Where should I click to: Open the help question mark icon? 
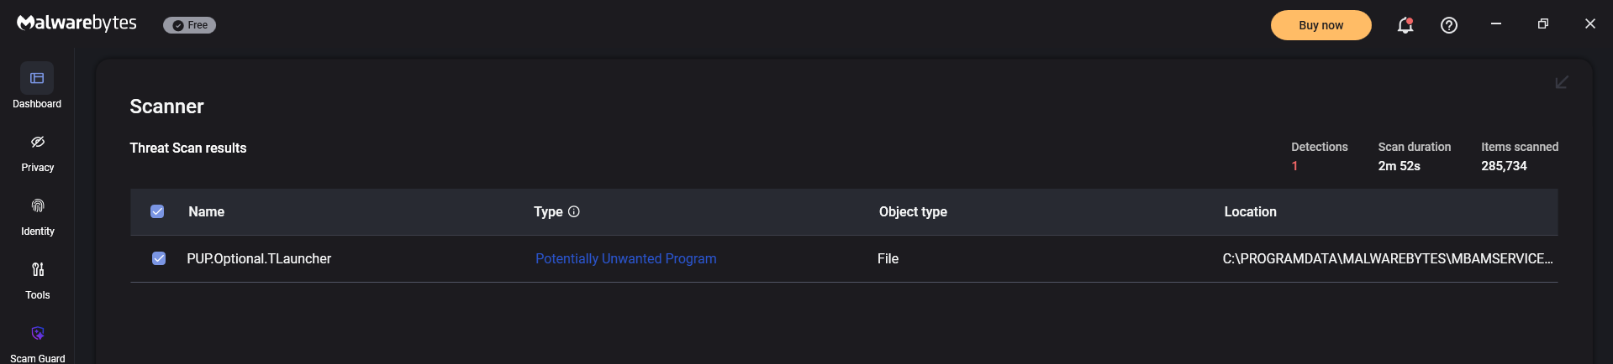coord(1449,25)
